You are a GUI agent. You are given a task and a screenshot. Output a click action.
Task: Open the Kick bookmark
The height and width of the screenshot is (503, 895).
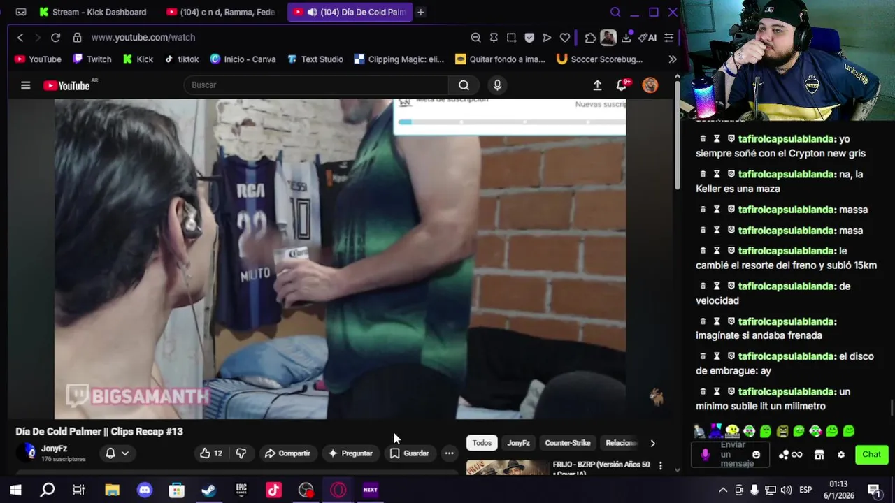[x=138, y=59]
